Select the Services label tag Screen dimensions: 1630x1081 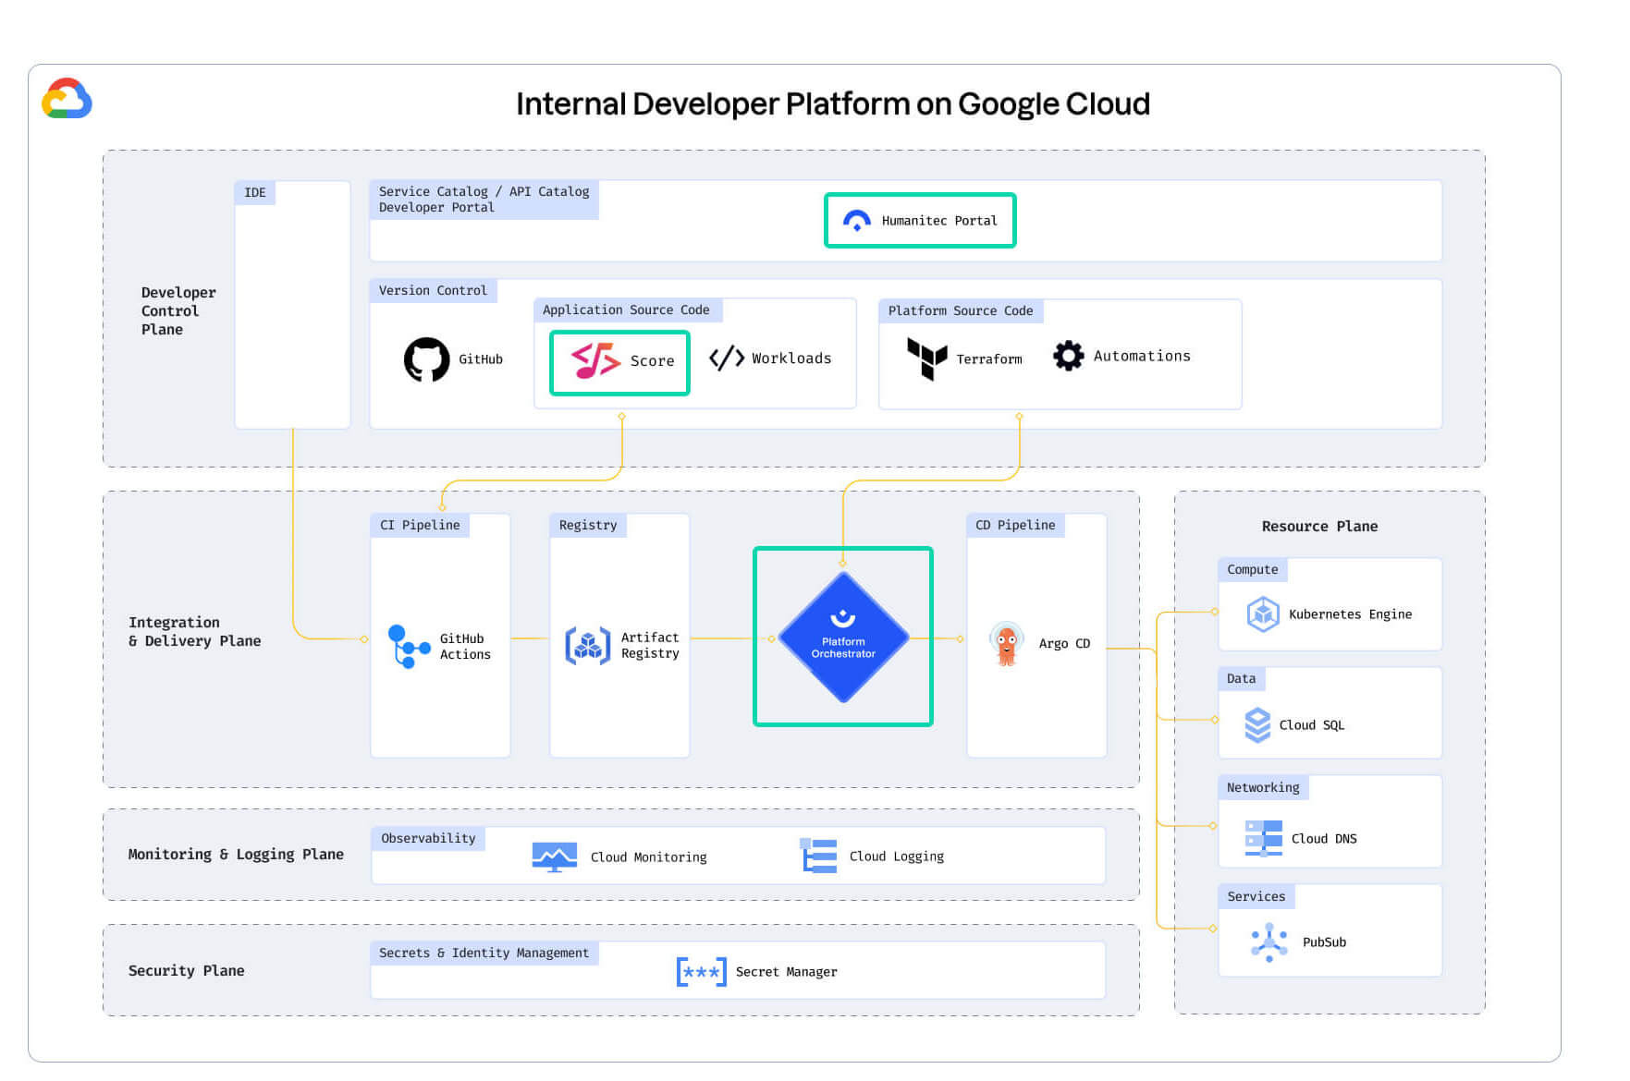pyautogui.click(x=1256, y=896)
